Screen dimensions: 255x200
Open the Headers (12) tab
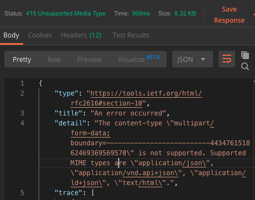pos(81,35)
